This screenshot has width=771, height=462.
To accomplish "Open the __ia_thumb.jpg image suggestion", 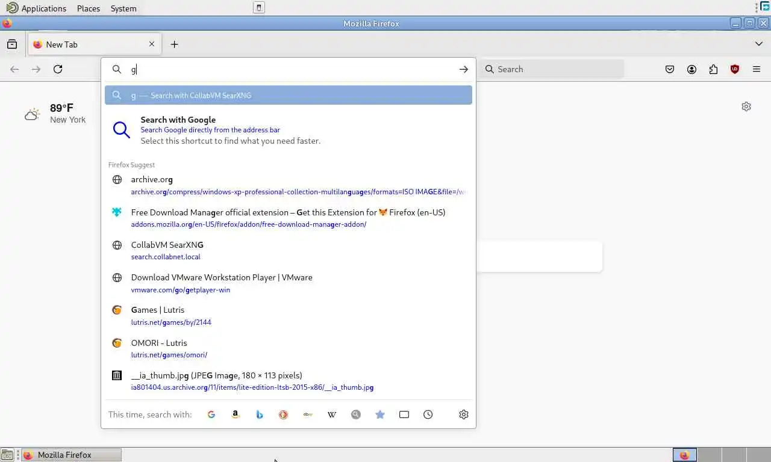I will click(x=289, y=381).
